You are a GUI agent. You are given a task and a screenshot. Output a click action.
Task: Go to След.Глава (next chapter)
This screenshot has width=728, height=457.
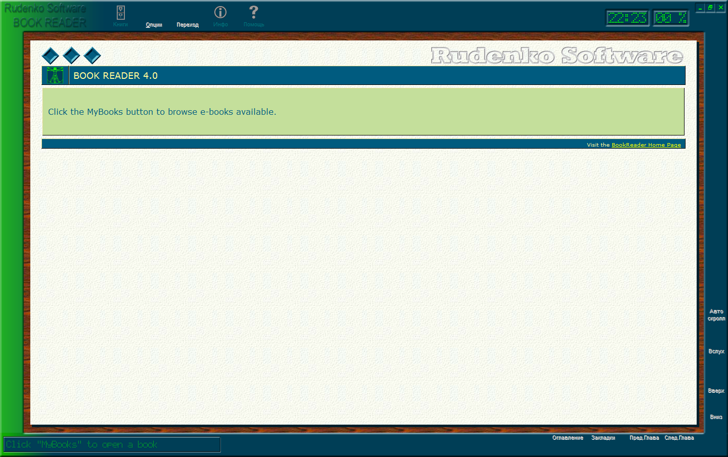click(679, 438)
